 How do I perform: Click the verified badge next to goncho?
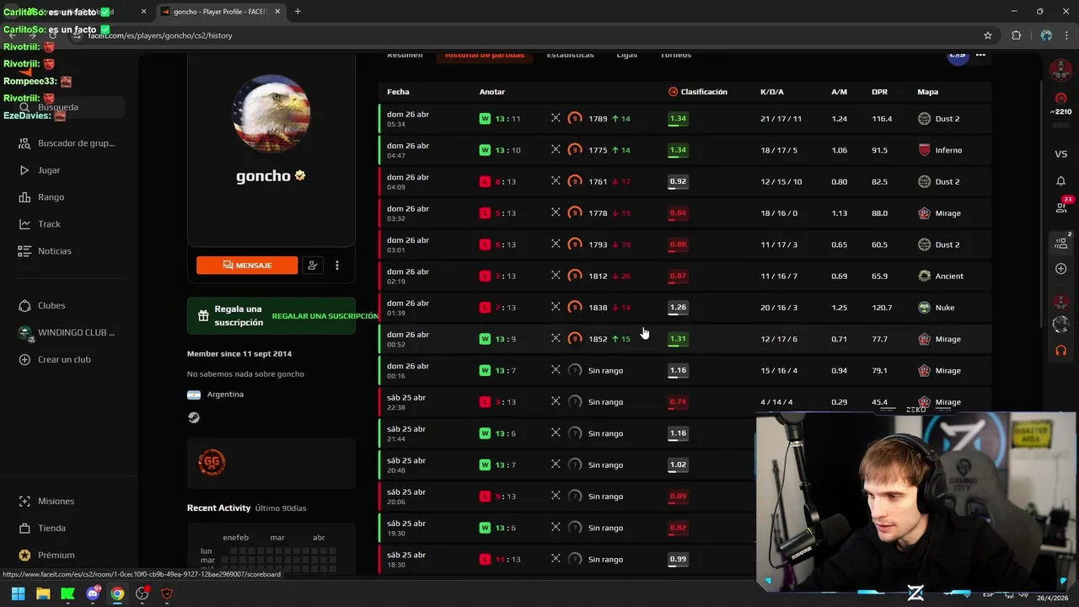(300, 176)
